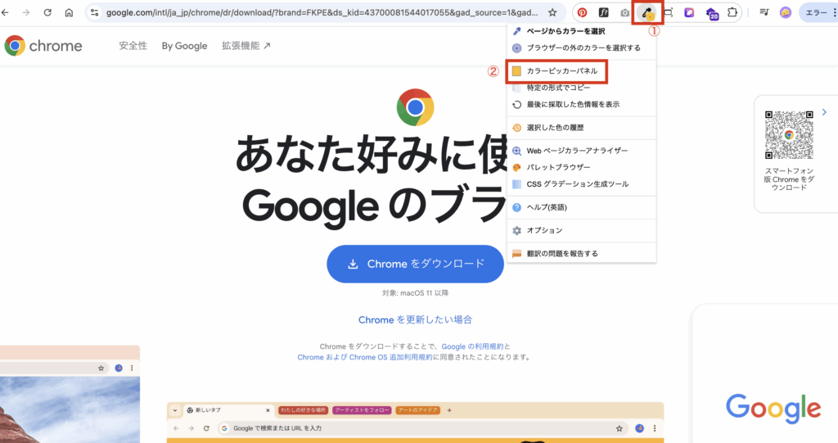The height and width of the screenshot is (443, 838).
Task: Choose 'Web ページカラーアナライザー' menu entry
Action: tap(576, 151)
